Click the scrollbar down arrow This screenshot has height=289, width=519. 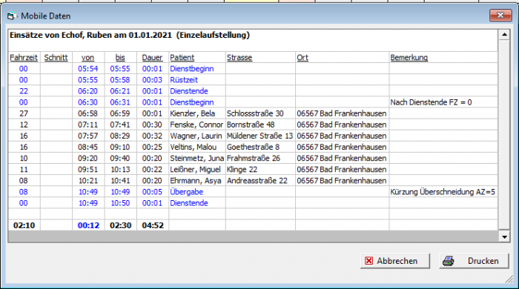[504, 236]
